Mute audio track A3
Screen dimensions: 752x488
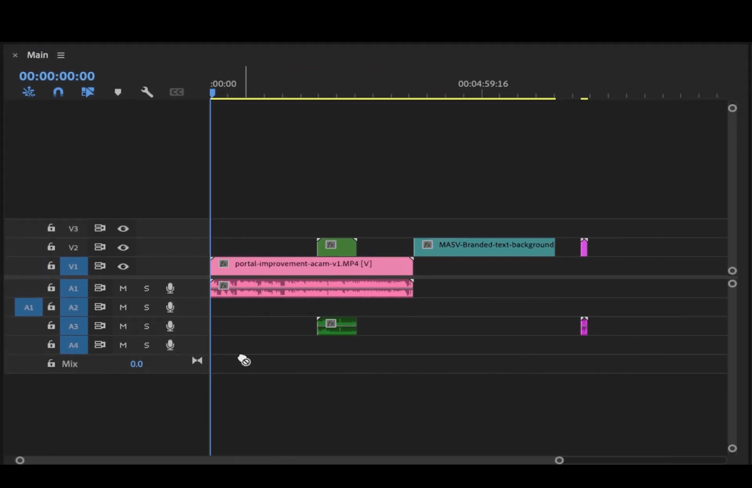[x=123, y=326]
